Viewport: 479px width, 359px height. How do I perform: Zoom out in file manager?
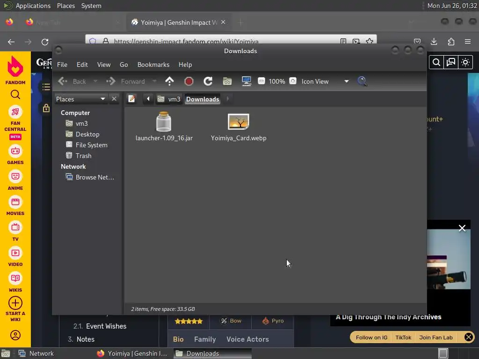[x=261, y=81]
